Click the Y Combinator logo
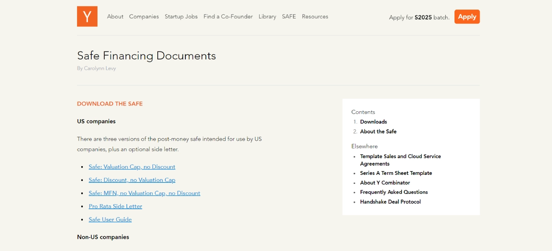 87,16
